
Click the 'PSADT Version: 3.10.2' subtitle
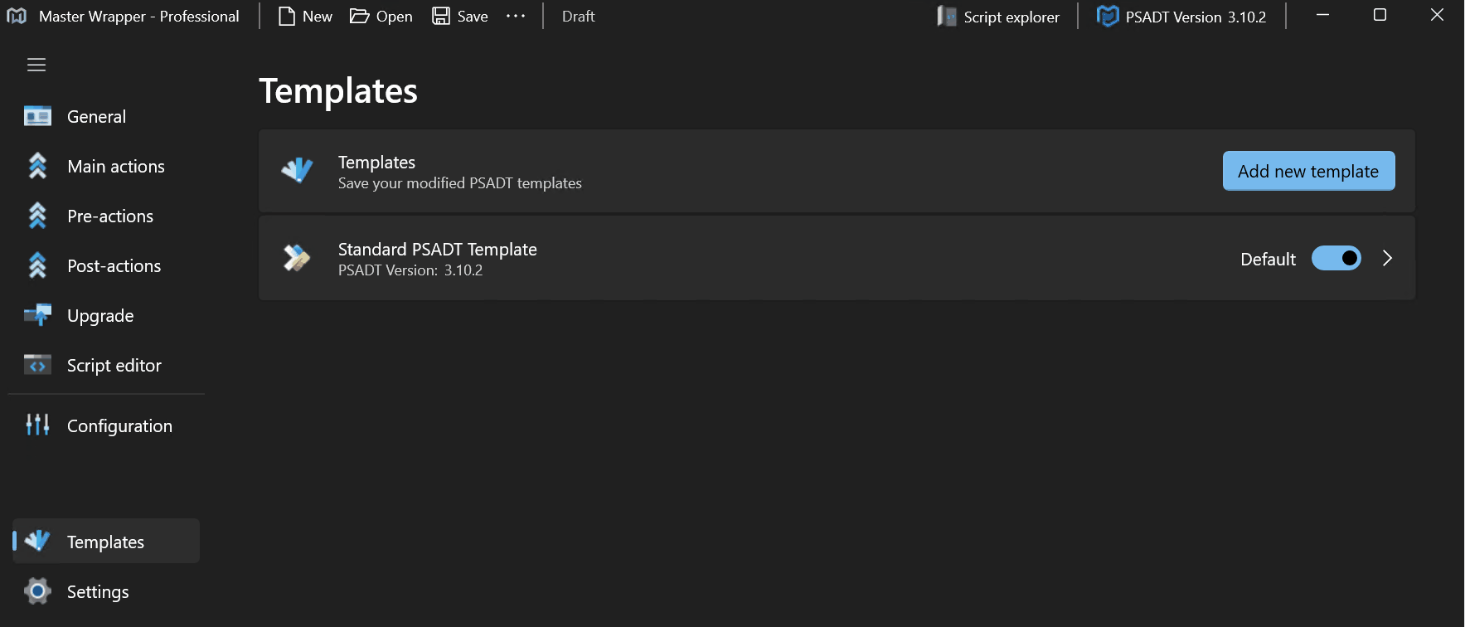410,270
